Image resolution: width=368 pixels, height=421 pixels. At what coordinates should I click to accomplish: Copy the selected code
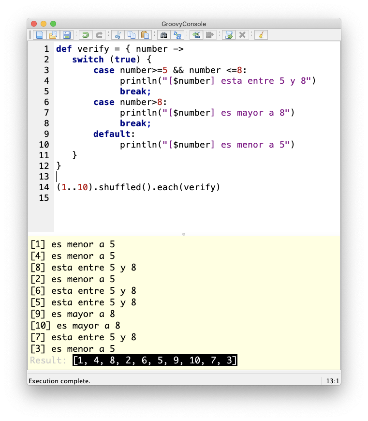coord(132,35)
